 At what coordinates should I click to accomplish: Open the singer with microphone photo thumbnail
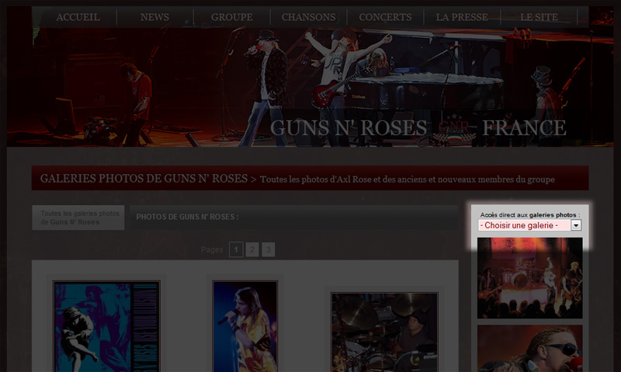[245, 326]
